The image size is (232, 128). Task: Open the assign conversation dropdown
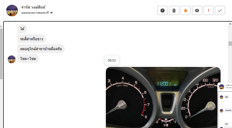[x=37, y=13]
